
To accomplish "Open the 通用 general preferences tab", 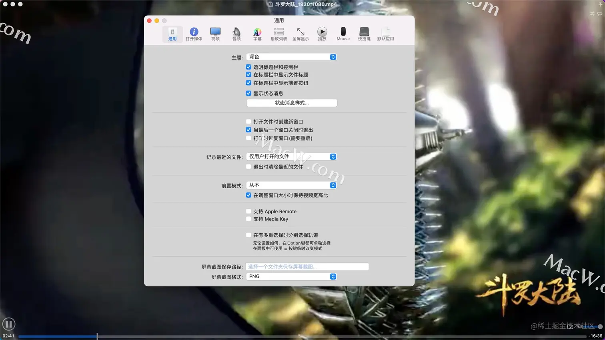I will tap(172, 34).
